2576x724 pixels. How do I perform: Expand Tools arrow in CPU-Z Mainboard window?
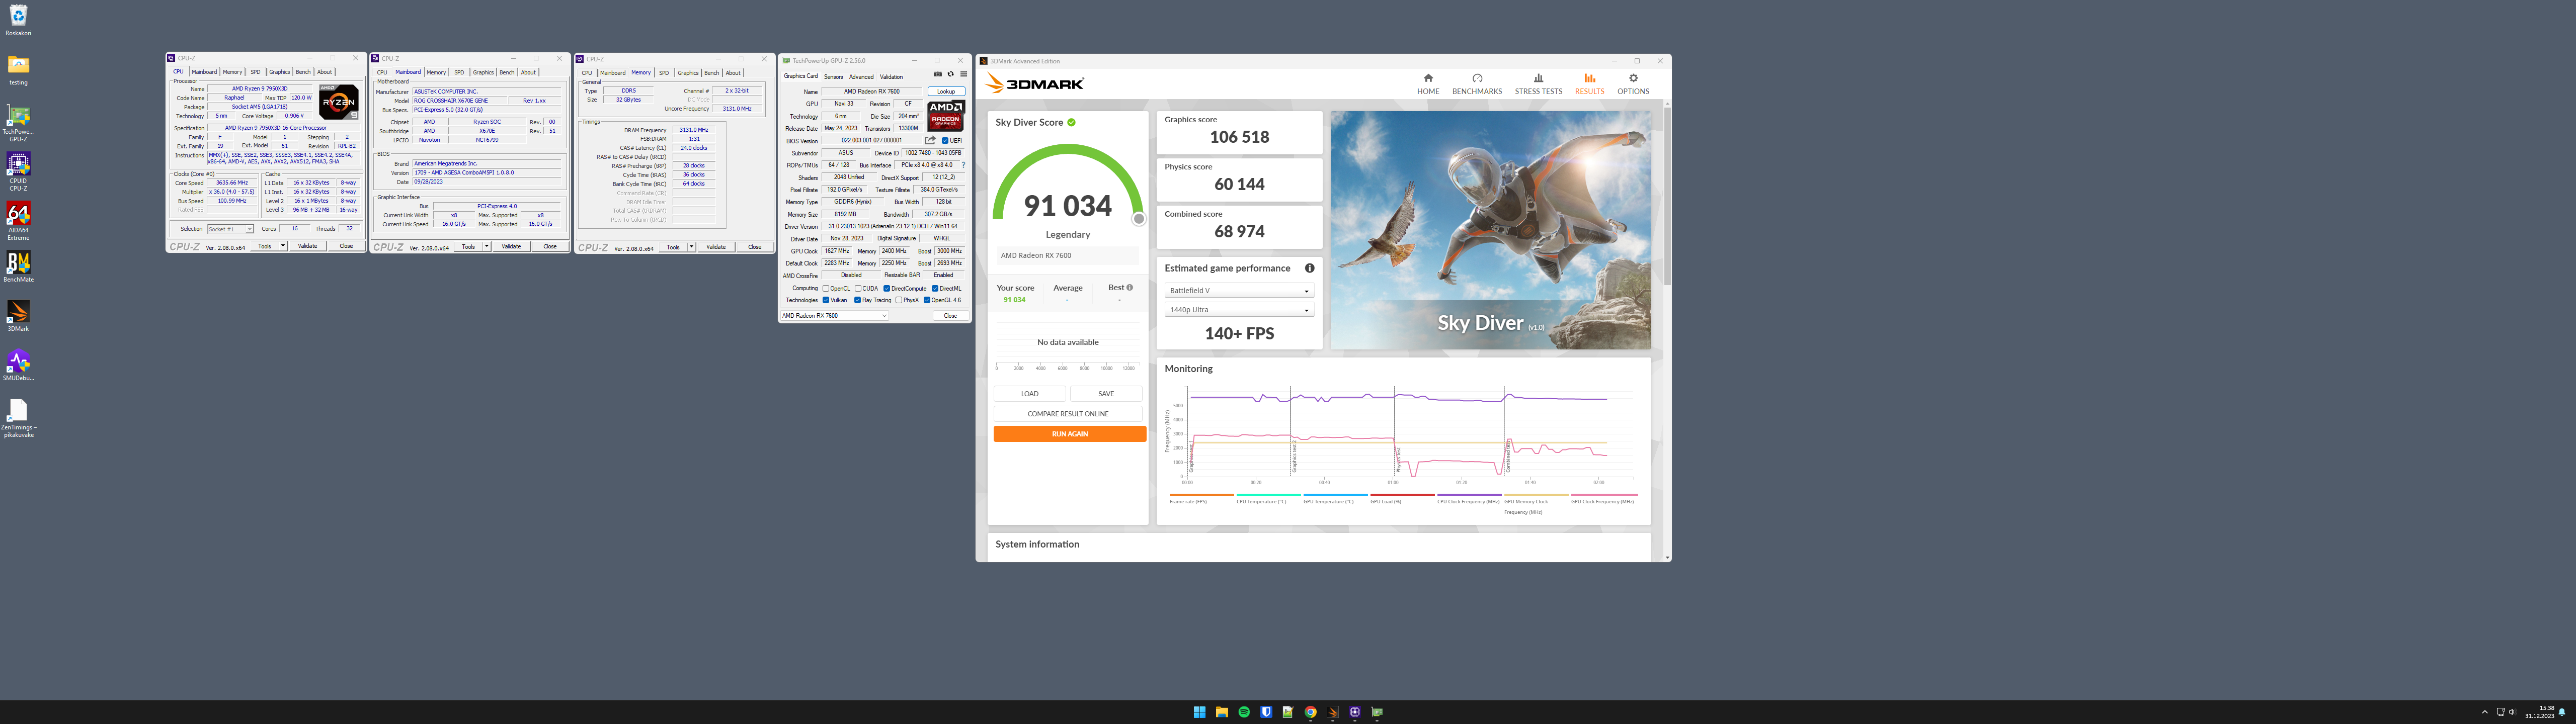[x=487, y=246]
